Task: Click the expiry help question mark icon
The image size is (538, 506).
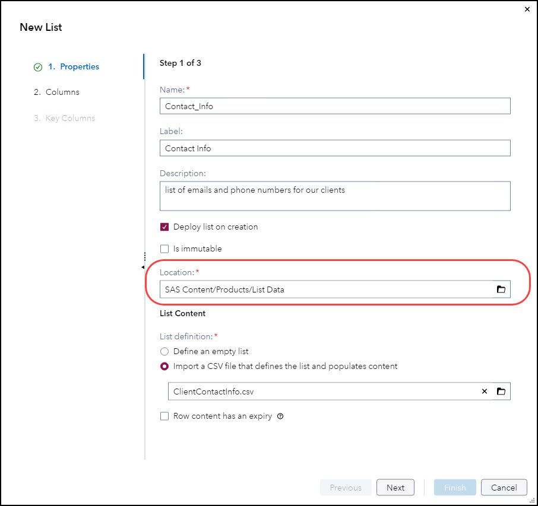Action: tap(280, 416)
